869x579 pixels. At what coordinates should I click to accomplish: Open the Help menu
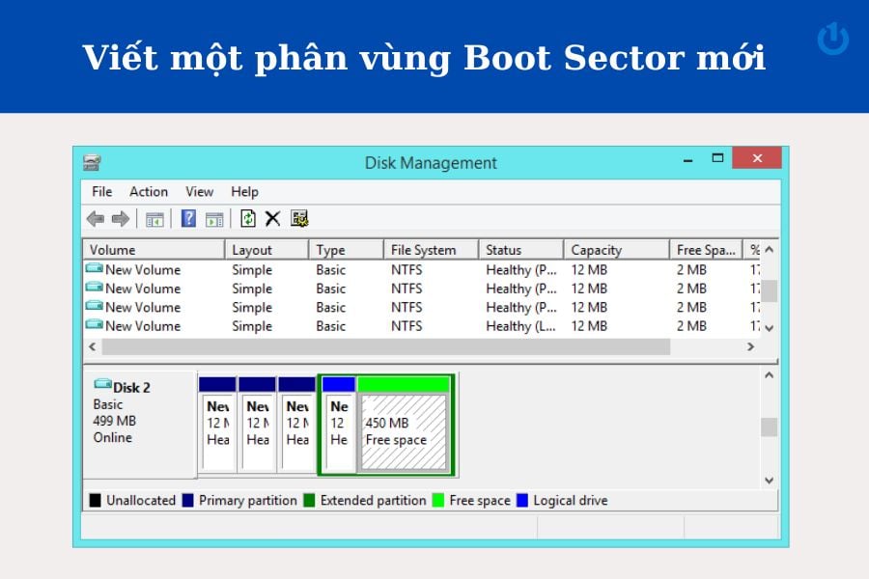pos(244,191)
